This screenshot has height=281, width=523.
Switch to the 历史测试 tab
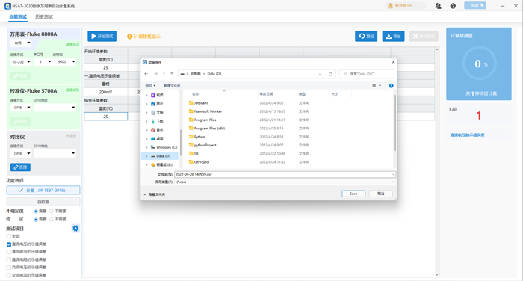click(44, 16)
